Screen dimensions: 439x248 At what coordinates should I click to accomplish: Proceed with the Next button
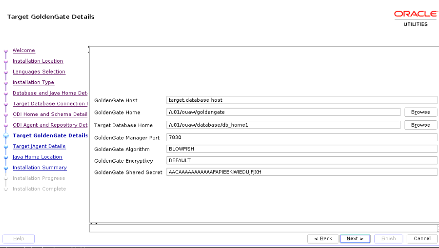pyautogui.click(x=355, y=238)
